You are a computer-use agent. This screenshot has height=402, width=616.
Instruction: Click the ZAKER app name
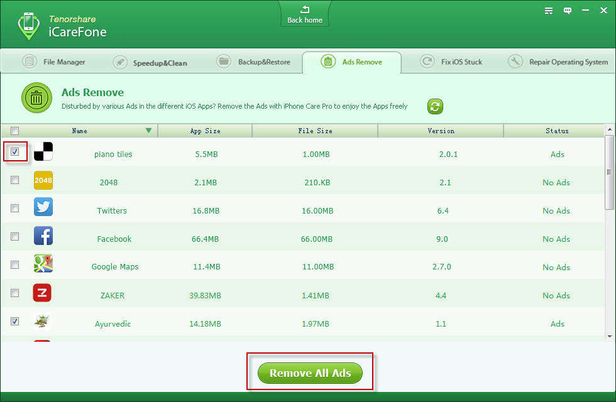(113, 296)
